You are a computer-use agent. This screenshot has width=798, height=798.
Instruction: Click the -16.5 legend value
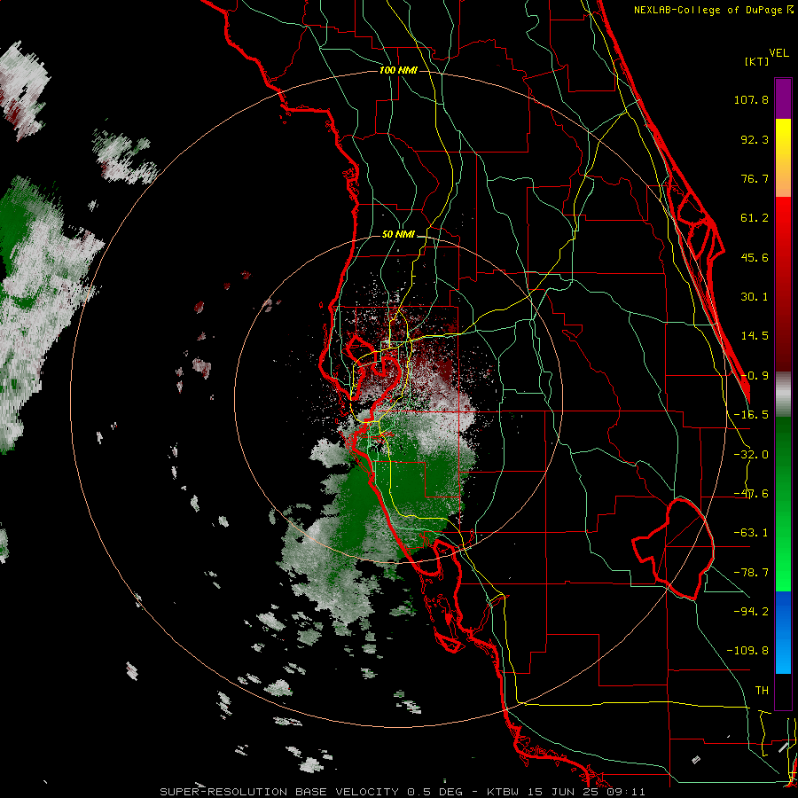[x=751, y=415]
